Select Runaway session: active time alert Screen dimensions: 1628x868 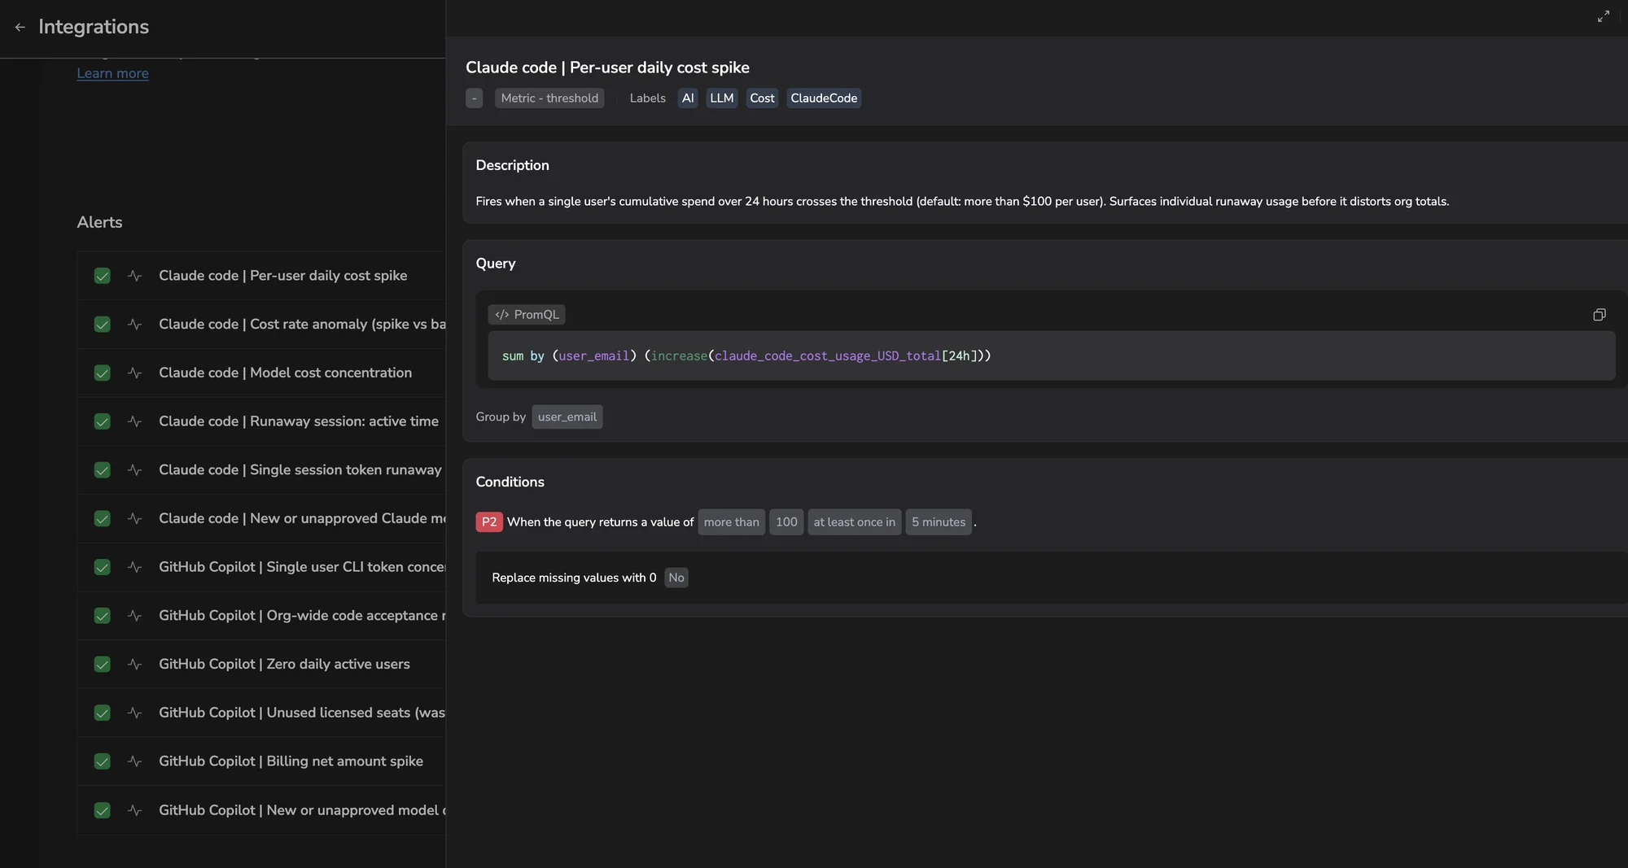pos(261,421)
